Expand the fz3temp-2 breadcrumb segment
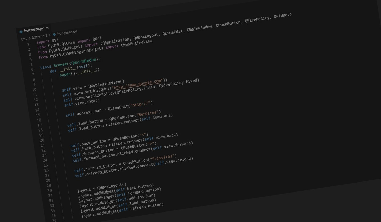This screenshot has height=222, width=381. point(39,37)
